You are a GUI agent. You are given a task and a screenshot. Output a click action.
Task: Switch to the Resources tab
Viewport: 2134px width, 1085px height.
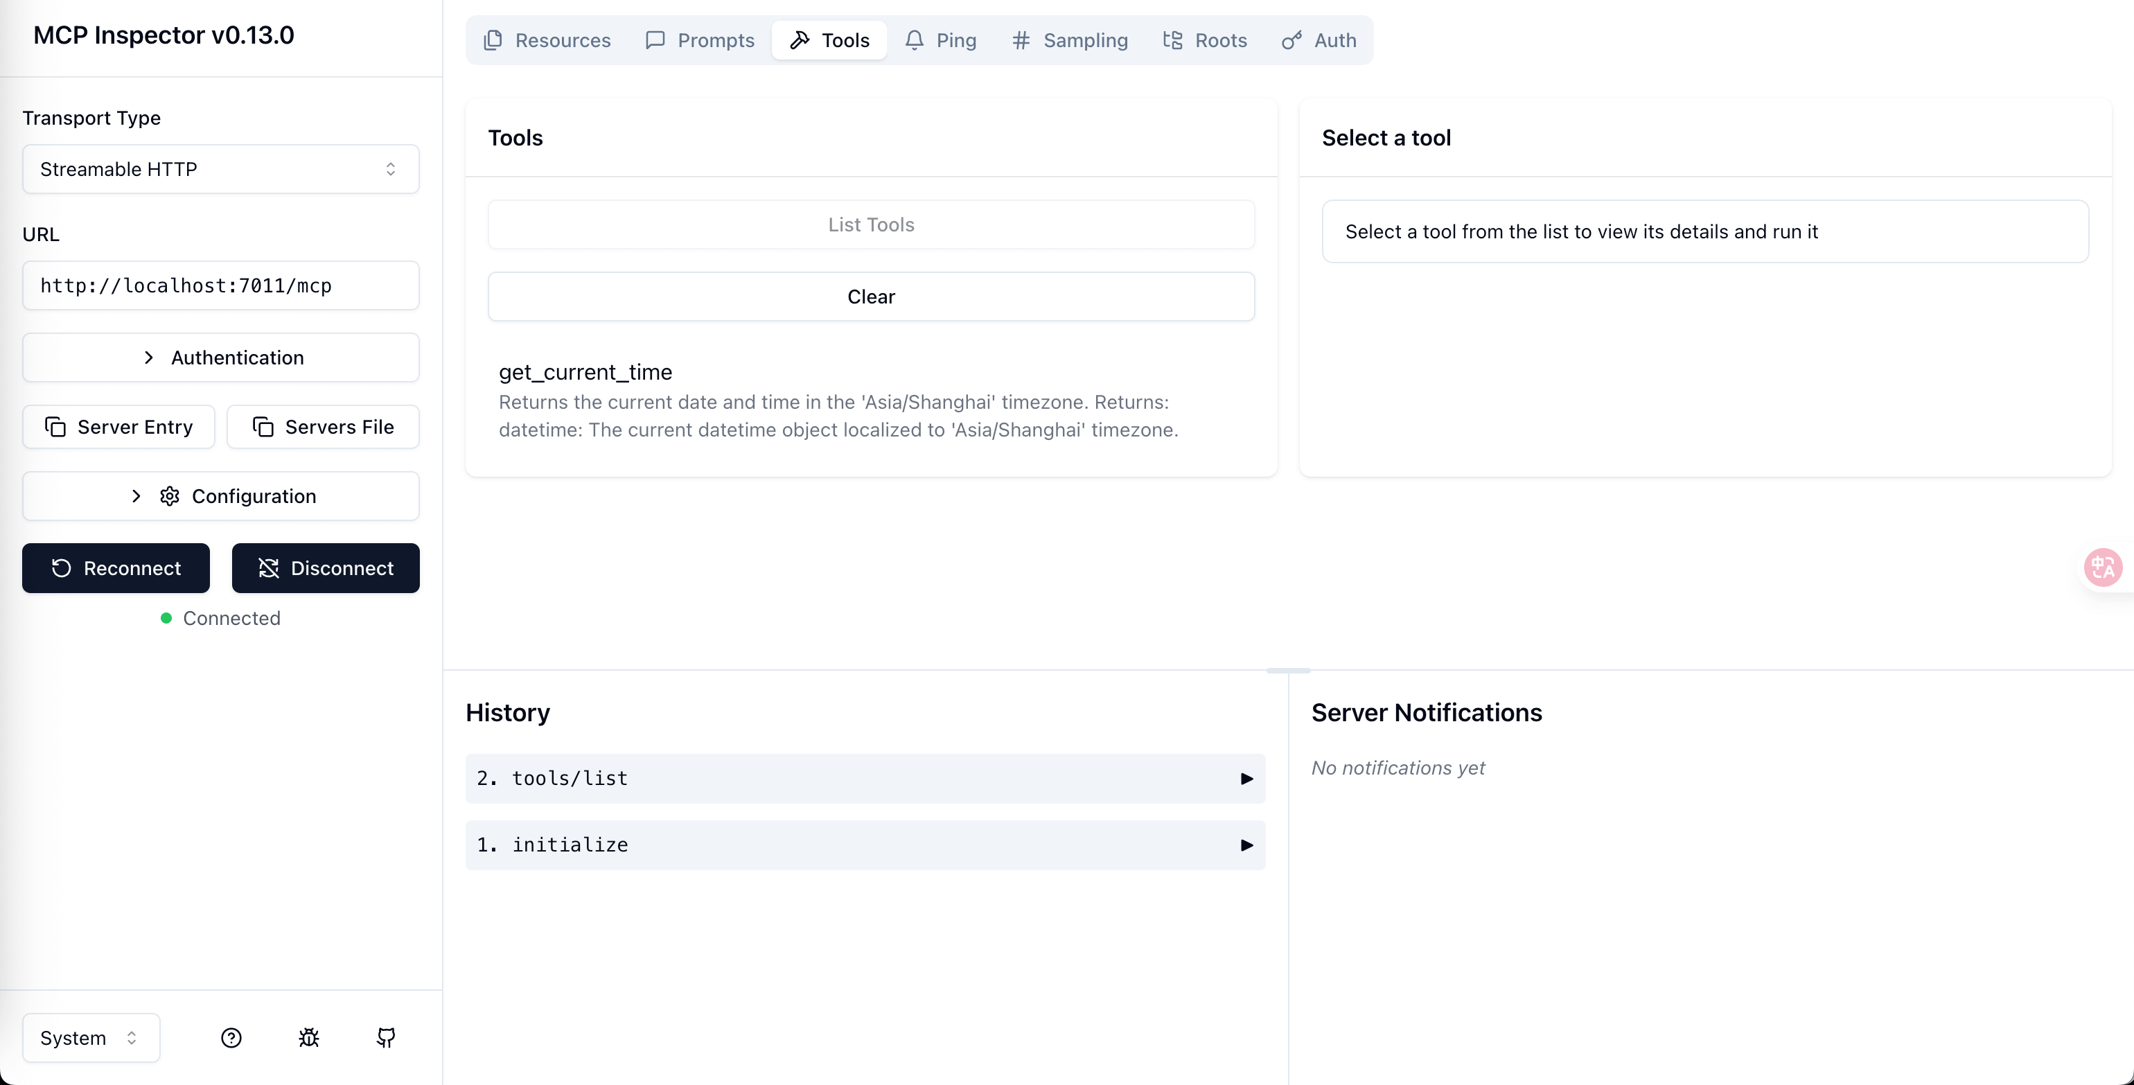(547, 39)
